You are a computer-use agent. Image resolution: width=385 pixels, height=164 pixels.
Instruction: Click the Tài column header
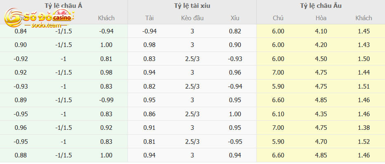pos(149,18)
